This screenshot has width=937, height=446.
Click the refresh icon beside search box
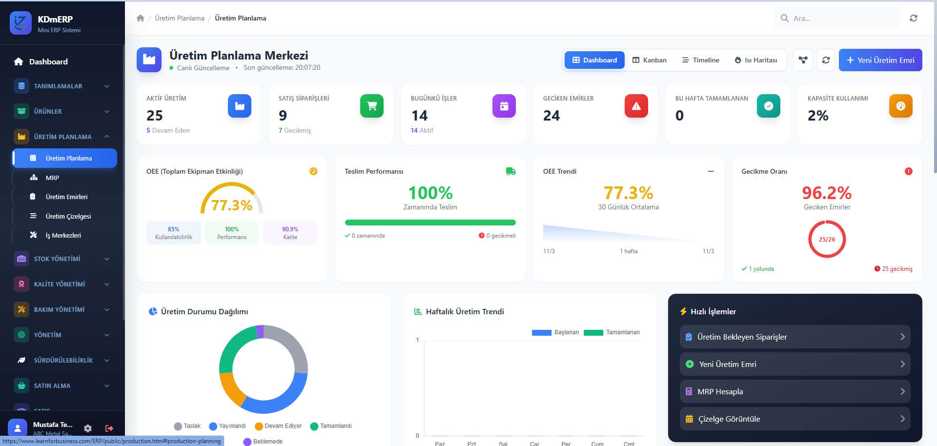point(913,18)
